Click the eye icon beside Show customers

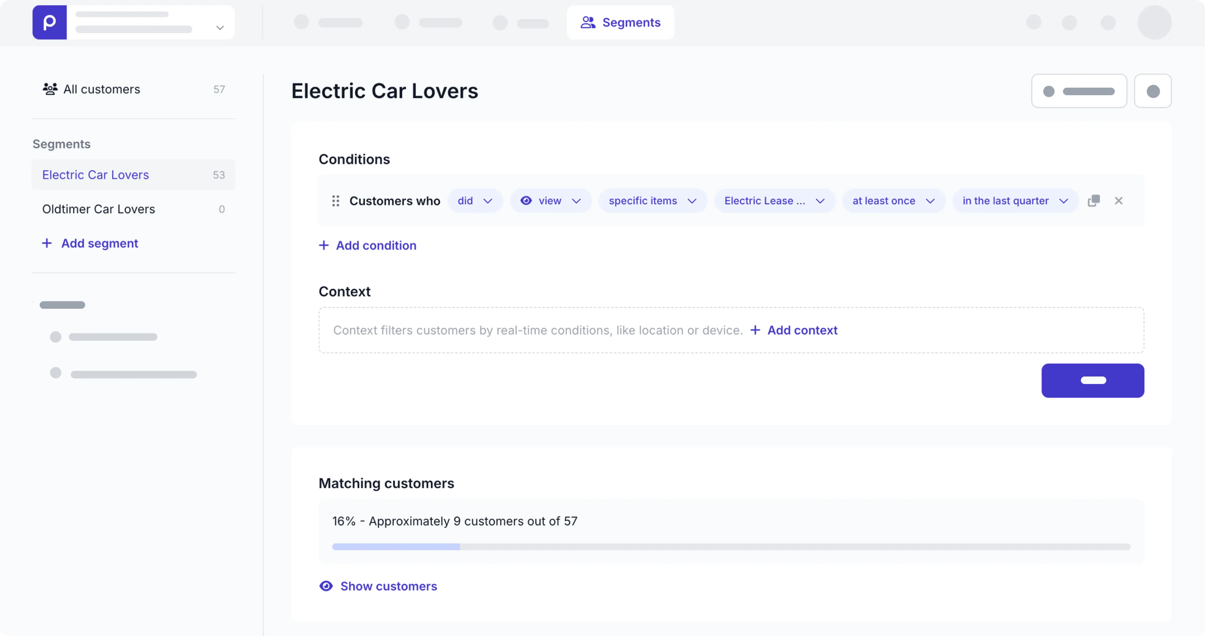pos(326,586)
